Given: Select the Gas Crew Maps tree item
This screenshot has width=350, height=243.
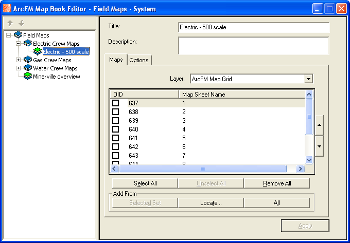Looking at the screenshot, I should [52, 60].
